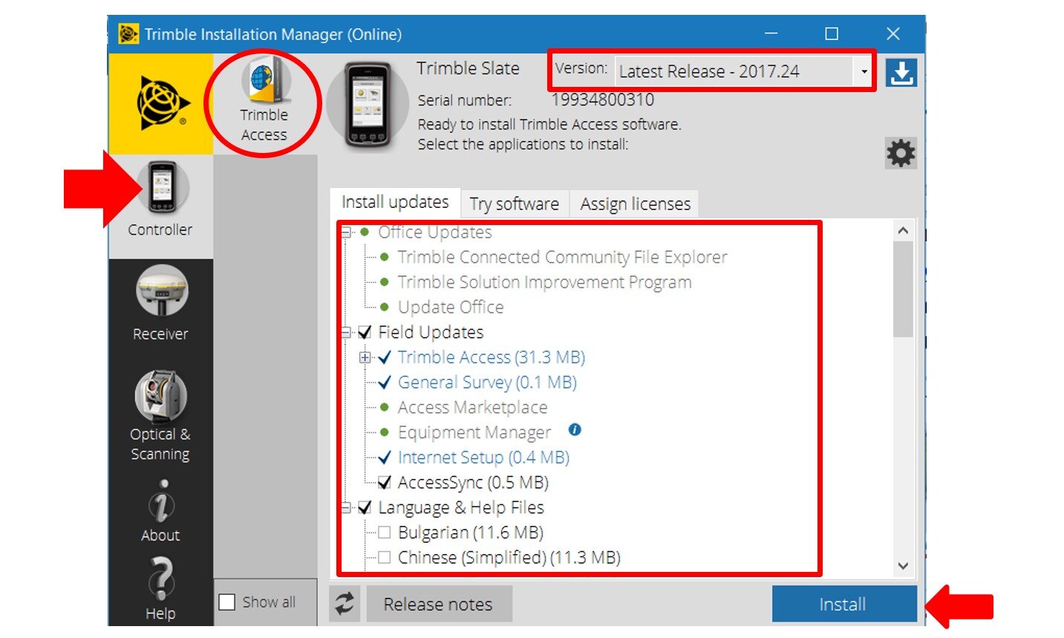Screen dimensions: 1064x638
Task: Check the Chinese (Simplified) checkbox
Action: (x=385, y=558)
